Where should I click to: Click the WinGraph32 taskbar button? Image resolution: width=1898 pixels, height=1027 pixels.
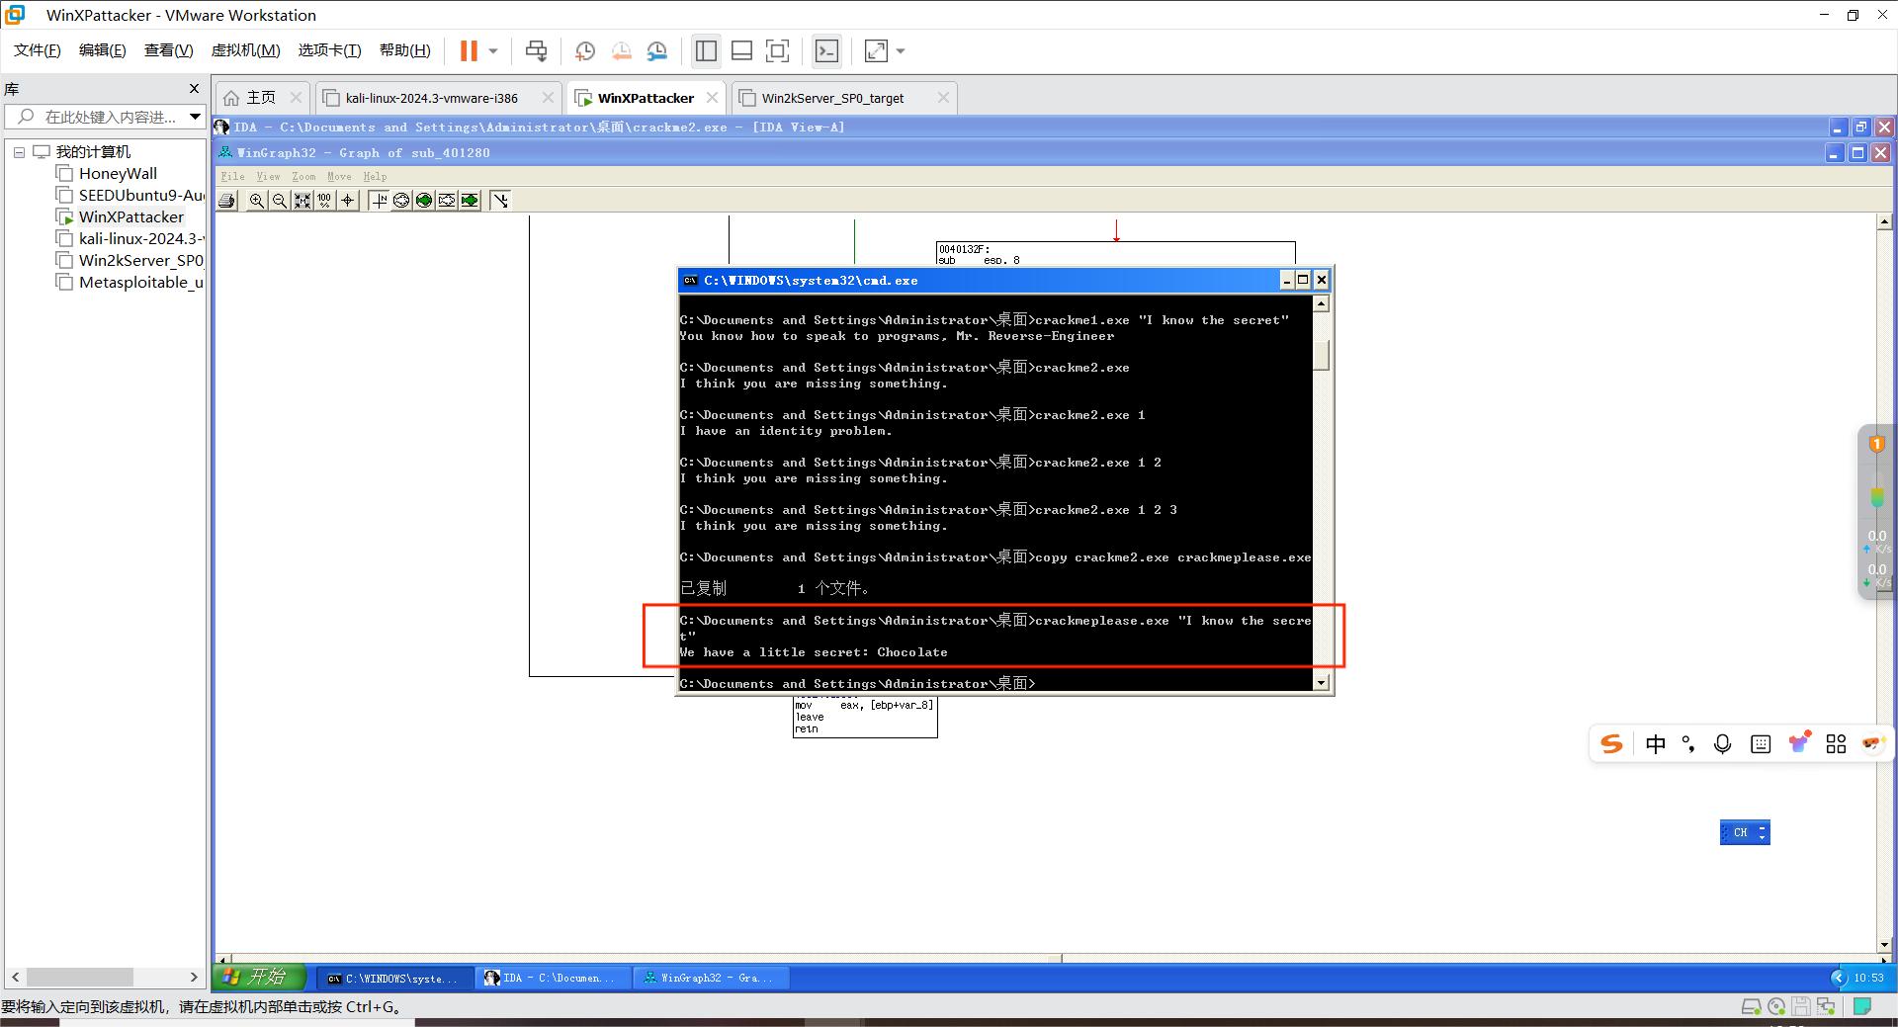click(x=709, y=979)
